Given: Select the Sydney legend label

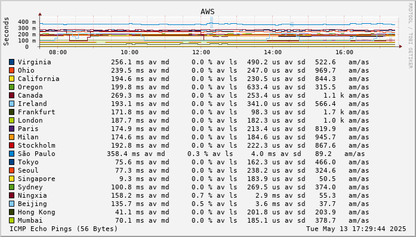Looking at the screenshot, I should tap(30, 188).
